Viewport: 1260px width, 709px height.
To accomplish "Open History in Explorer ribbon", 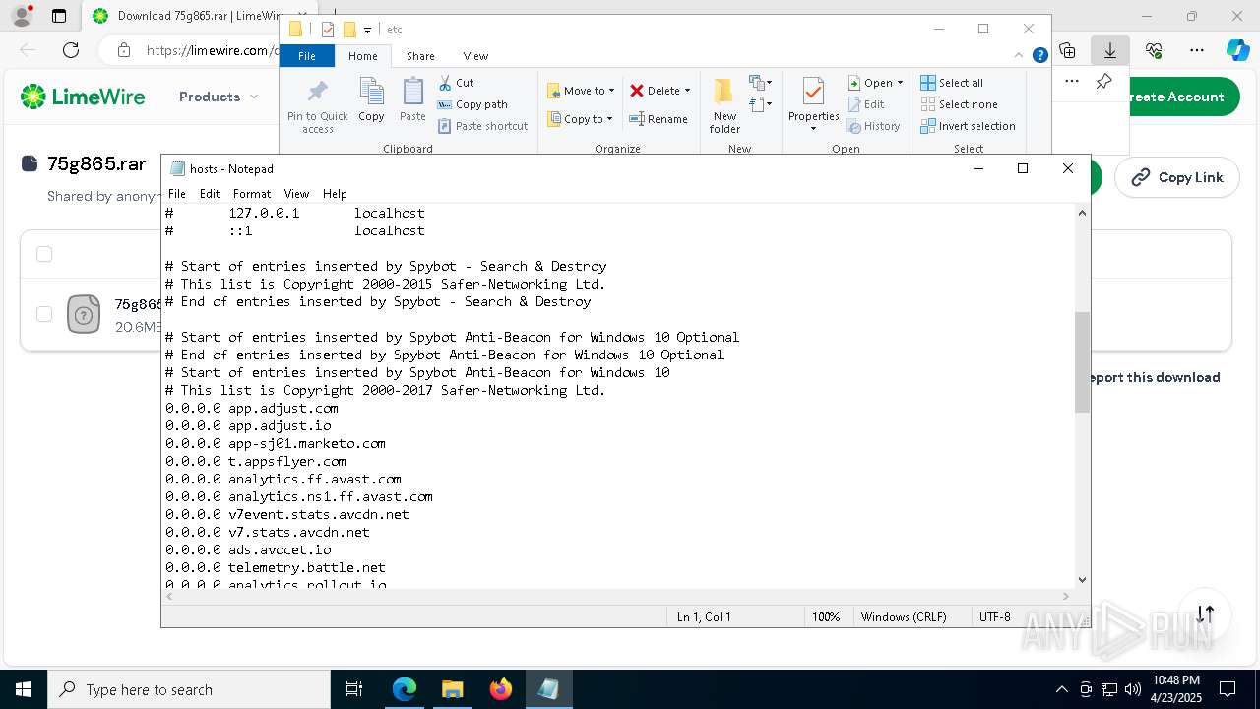I will 874,126.
